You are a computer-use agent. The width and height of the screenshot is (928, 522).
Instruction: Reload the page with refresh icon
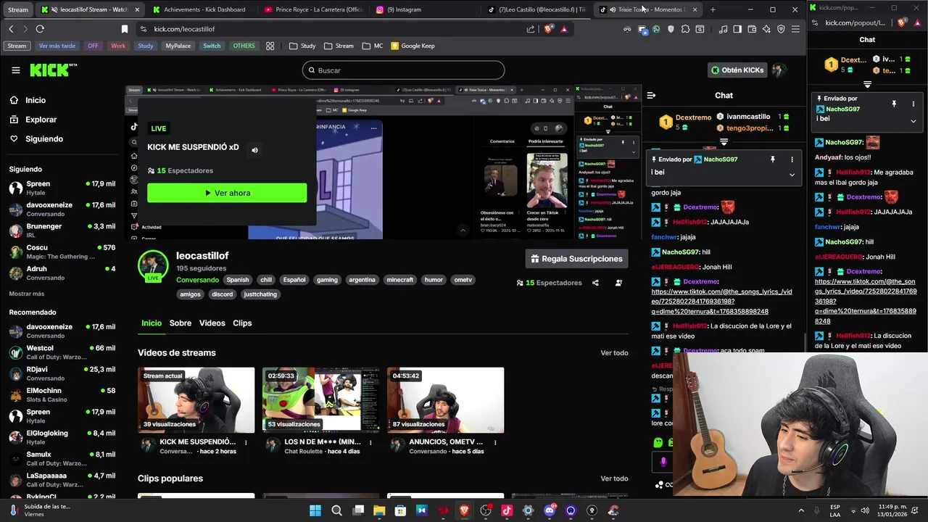[x=40, y=29]
